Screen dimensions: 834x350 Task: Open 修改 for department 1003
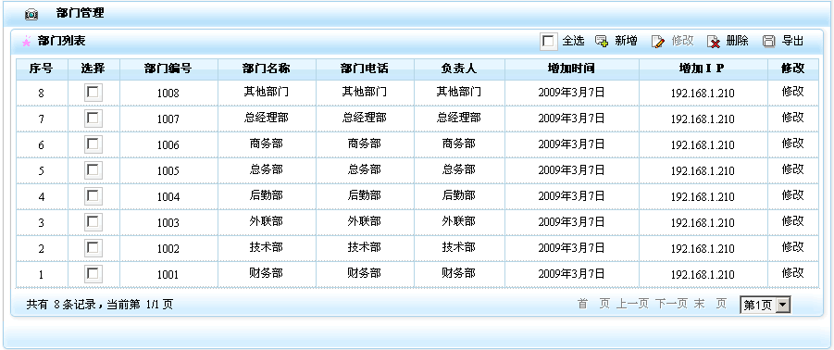(792, 220)
